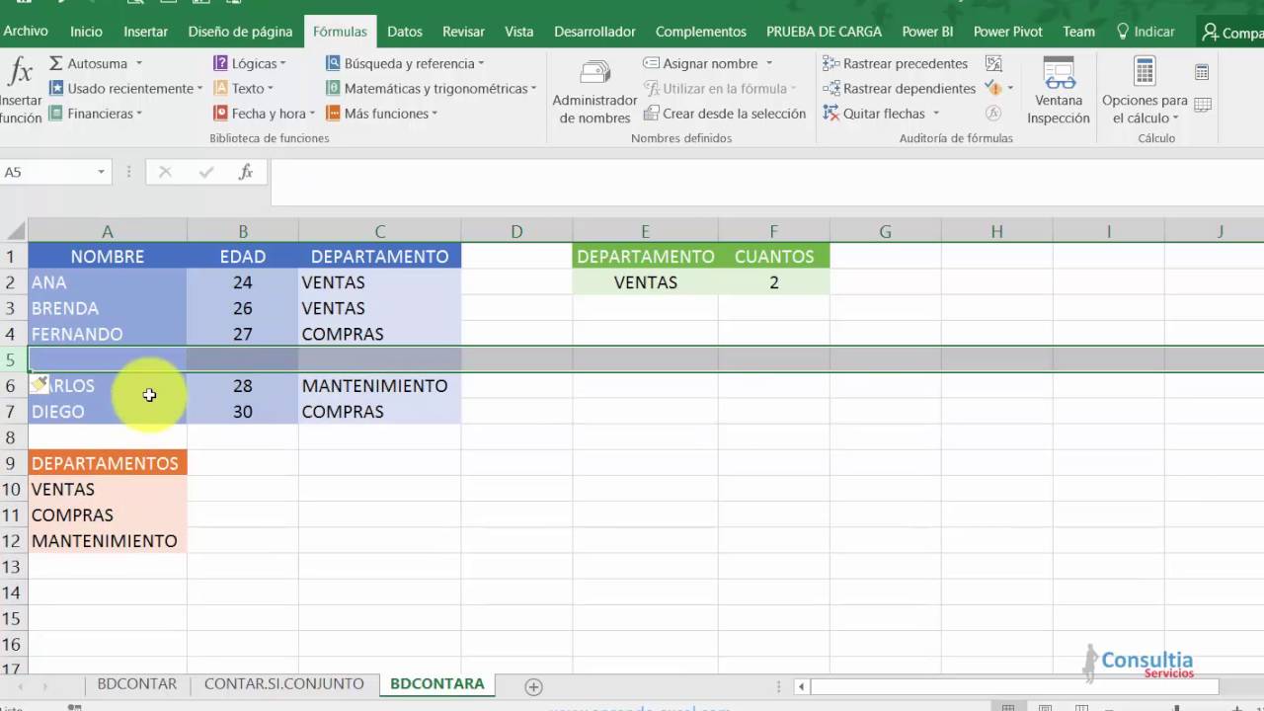Screen dimensions: 1264x711
Task: Open the Administrador de nombres
Action: [594, 92]
